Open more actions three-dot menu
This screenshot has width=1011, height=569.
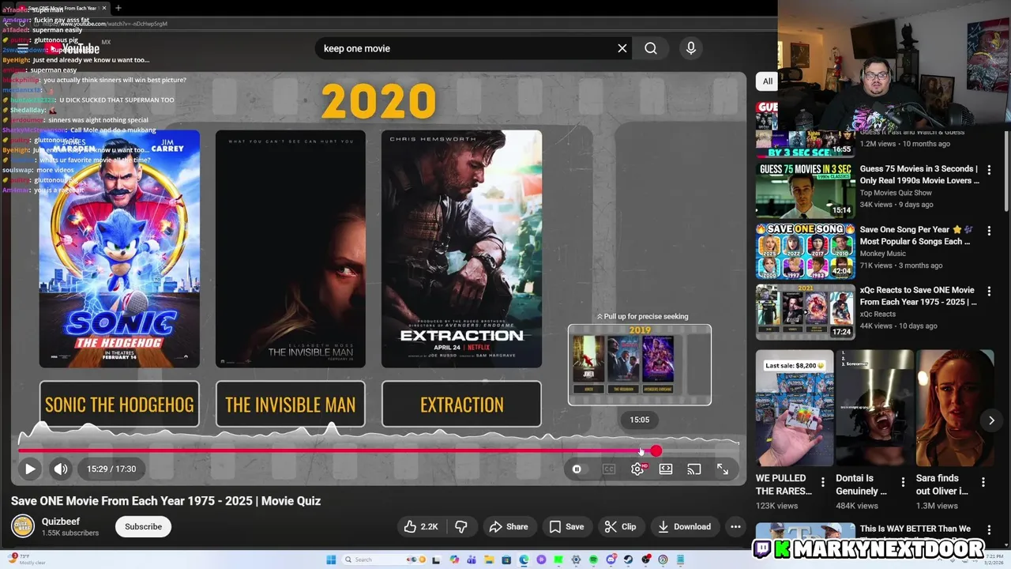735,526
